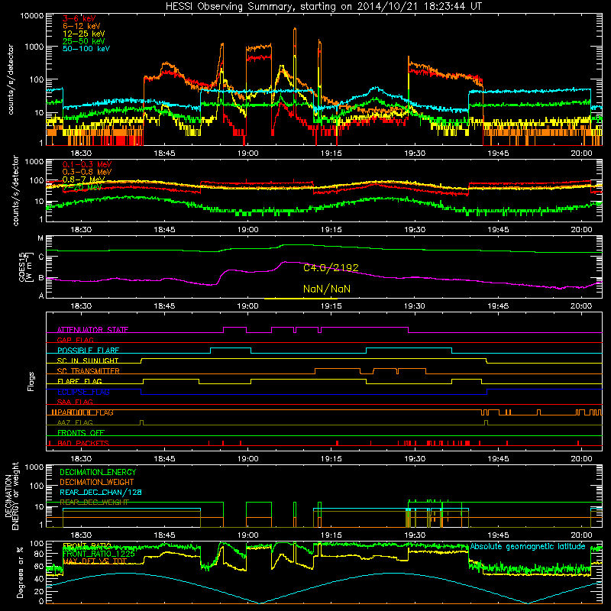Click the DECIMATION_ENERGY legend label
Viewport: 611px width, 611px height.
point(98,472)
